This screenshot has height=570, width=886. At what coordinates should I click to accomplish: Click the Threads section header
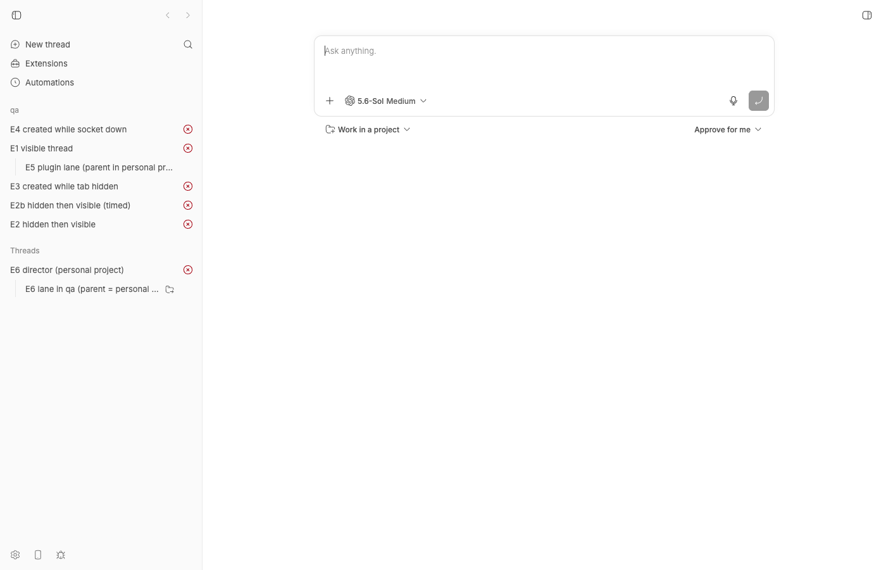(x=25, y=251)
